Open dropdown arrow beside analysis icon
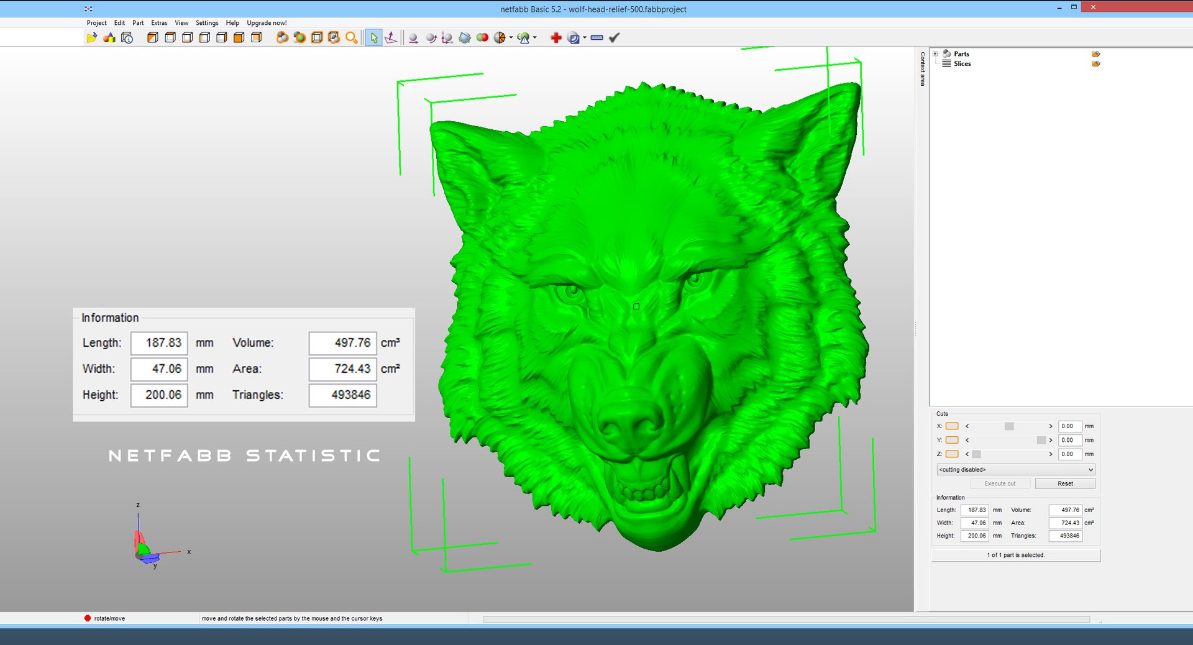Image resolution: width=1193 pixels, height=645 pixels. tap(534, 38)
